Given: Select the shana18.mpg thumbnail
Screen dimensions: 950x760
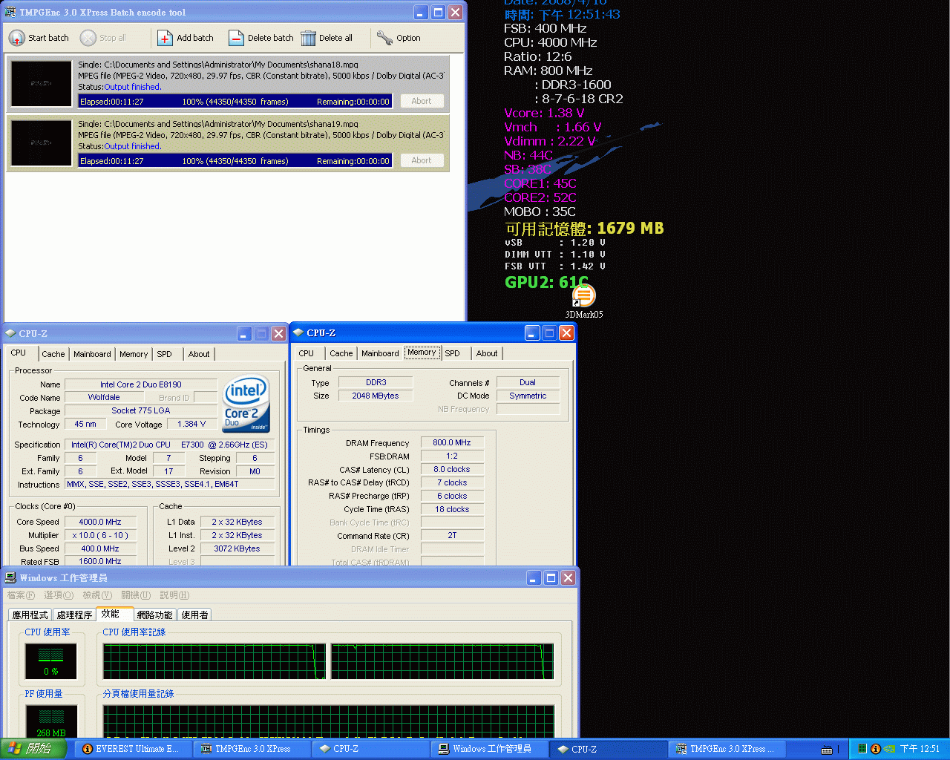Looking at the screenshot, I should pyautogui.click(x=42, y=83).
